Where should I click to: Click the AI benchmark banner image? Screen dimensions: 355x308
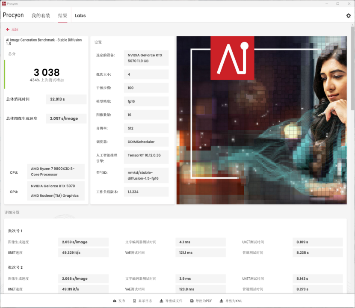pyautogui.click(x=261, y=120)
